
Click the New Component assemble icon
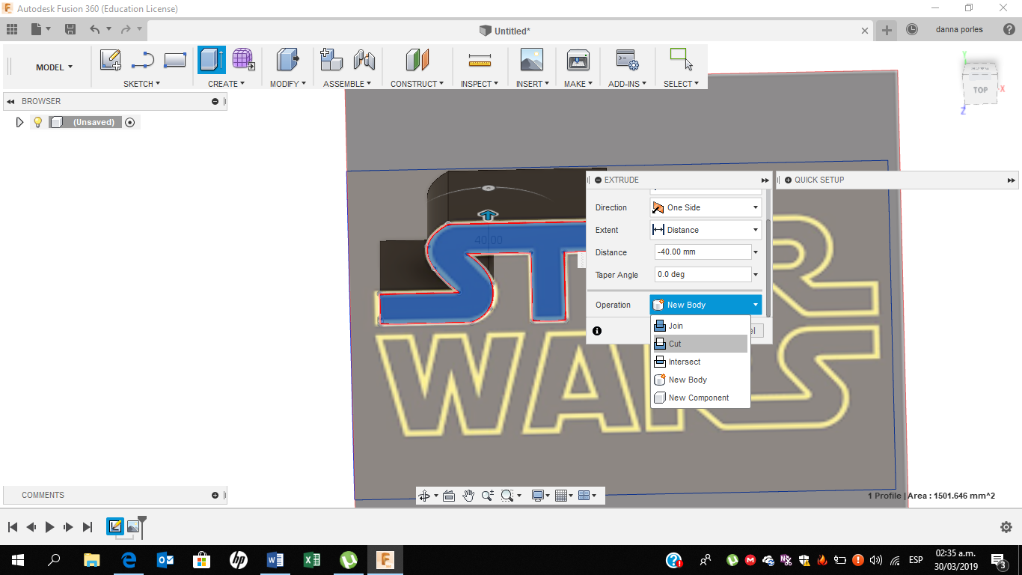(331, 60)
